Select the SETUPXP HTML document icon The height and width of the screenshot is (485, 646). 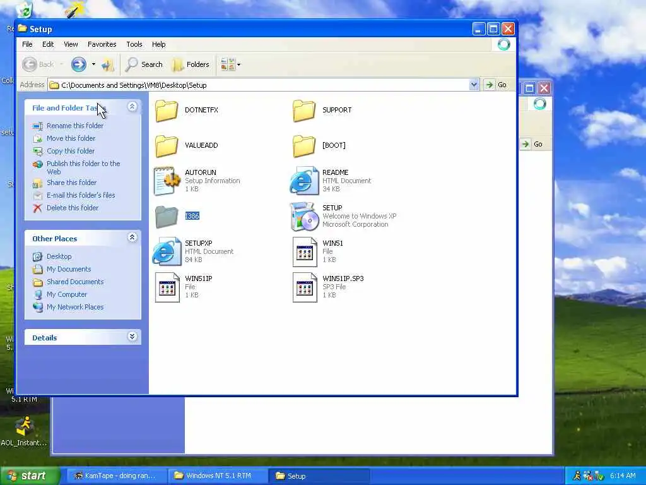click(167, 251)
